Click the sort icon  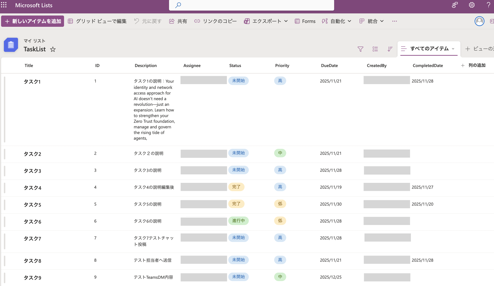coord(390,49)
